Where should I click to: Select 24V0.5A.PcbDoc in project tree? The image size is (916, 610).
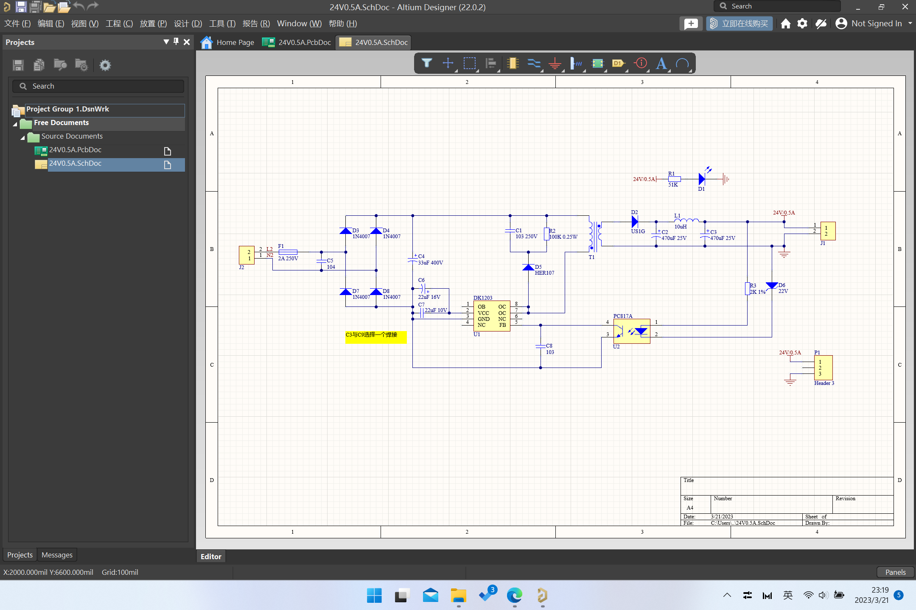point(75,150)
